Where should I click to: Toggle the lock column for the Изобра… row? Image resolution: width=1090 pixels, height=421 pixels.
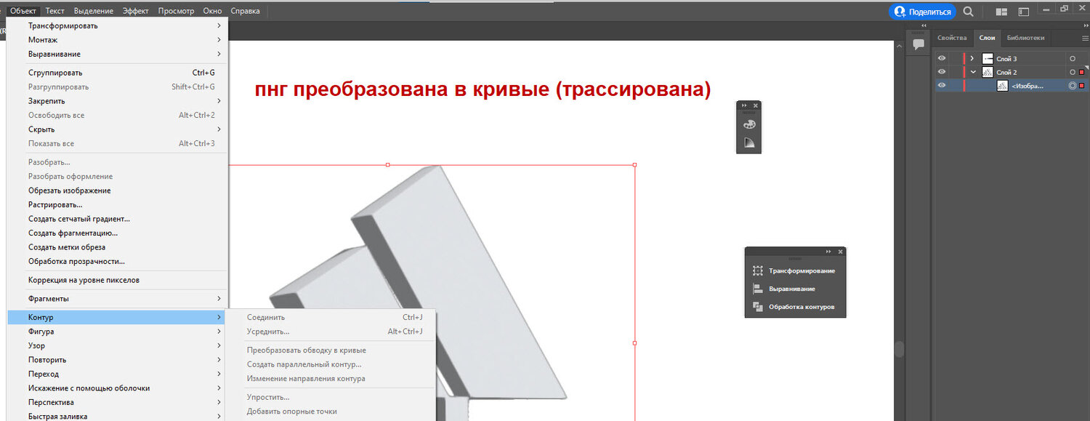coord(956,86)
